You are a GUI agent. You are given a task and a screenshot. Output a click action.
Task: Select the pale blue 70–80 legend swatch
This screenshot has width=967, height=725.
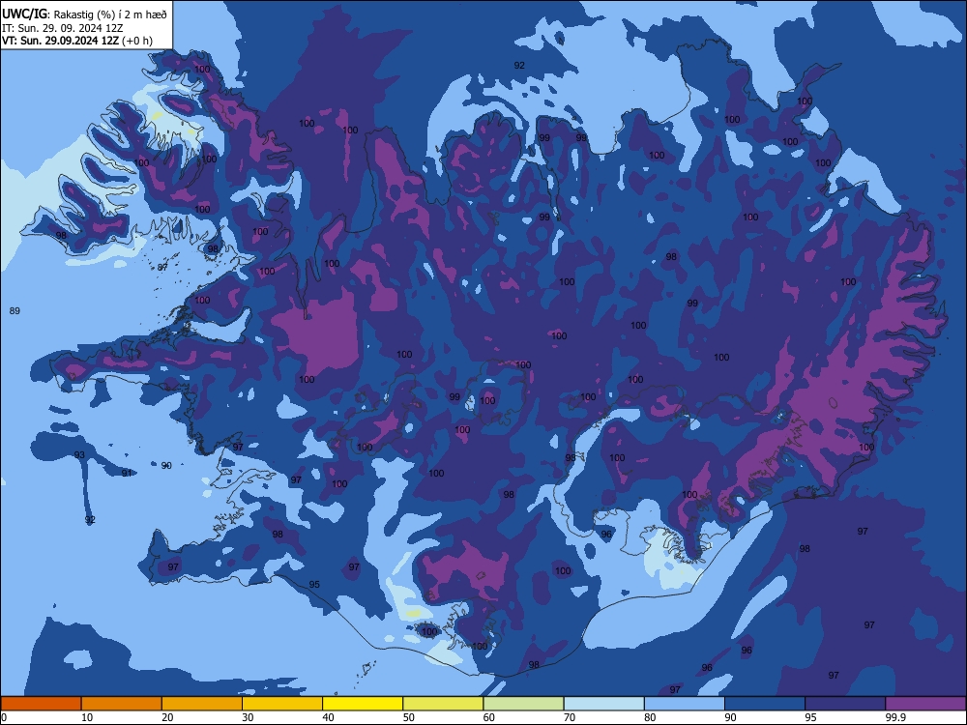click(604, 704)
